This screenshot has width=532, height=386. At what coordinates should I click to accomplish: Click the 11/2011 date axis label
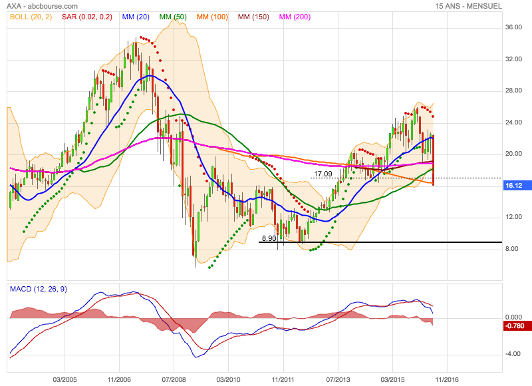click(x=283, y=379)
